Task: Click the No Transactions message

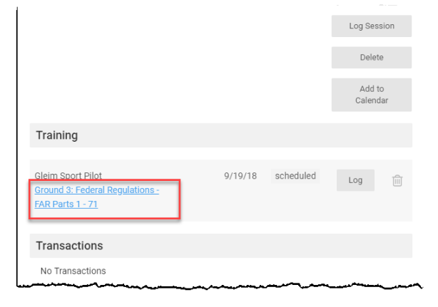Action: coord(73,271)
